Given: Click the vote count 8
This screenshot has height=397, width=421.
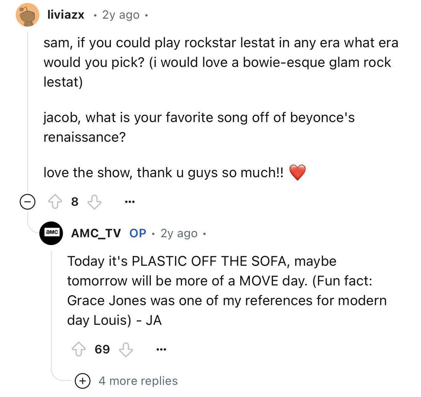Looking at the screenshot, I should pos(74,202).
